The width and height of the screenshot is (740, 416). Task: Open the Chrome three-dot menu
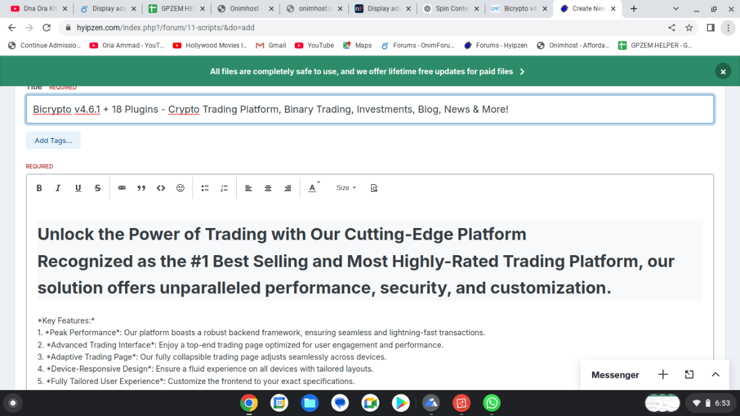pos(728,28)
